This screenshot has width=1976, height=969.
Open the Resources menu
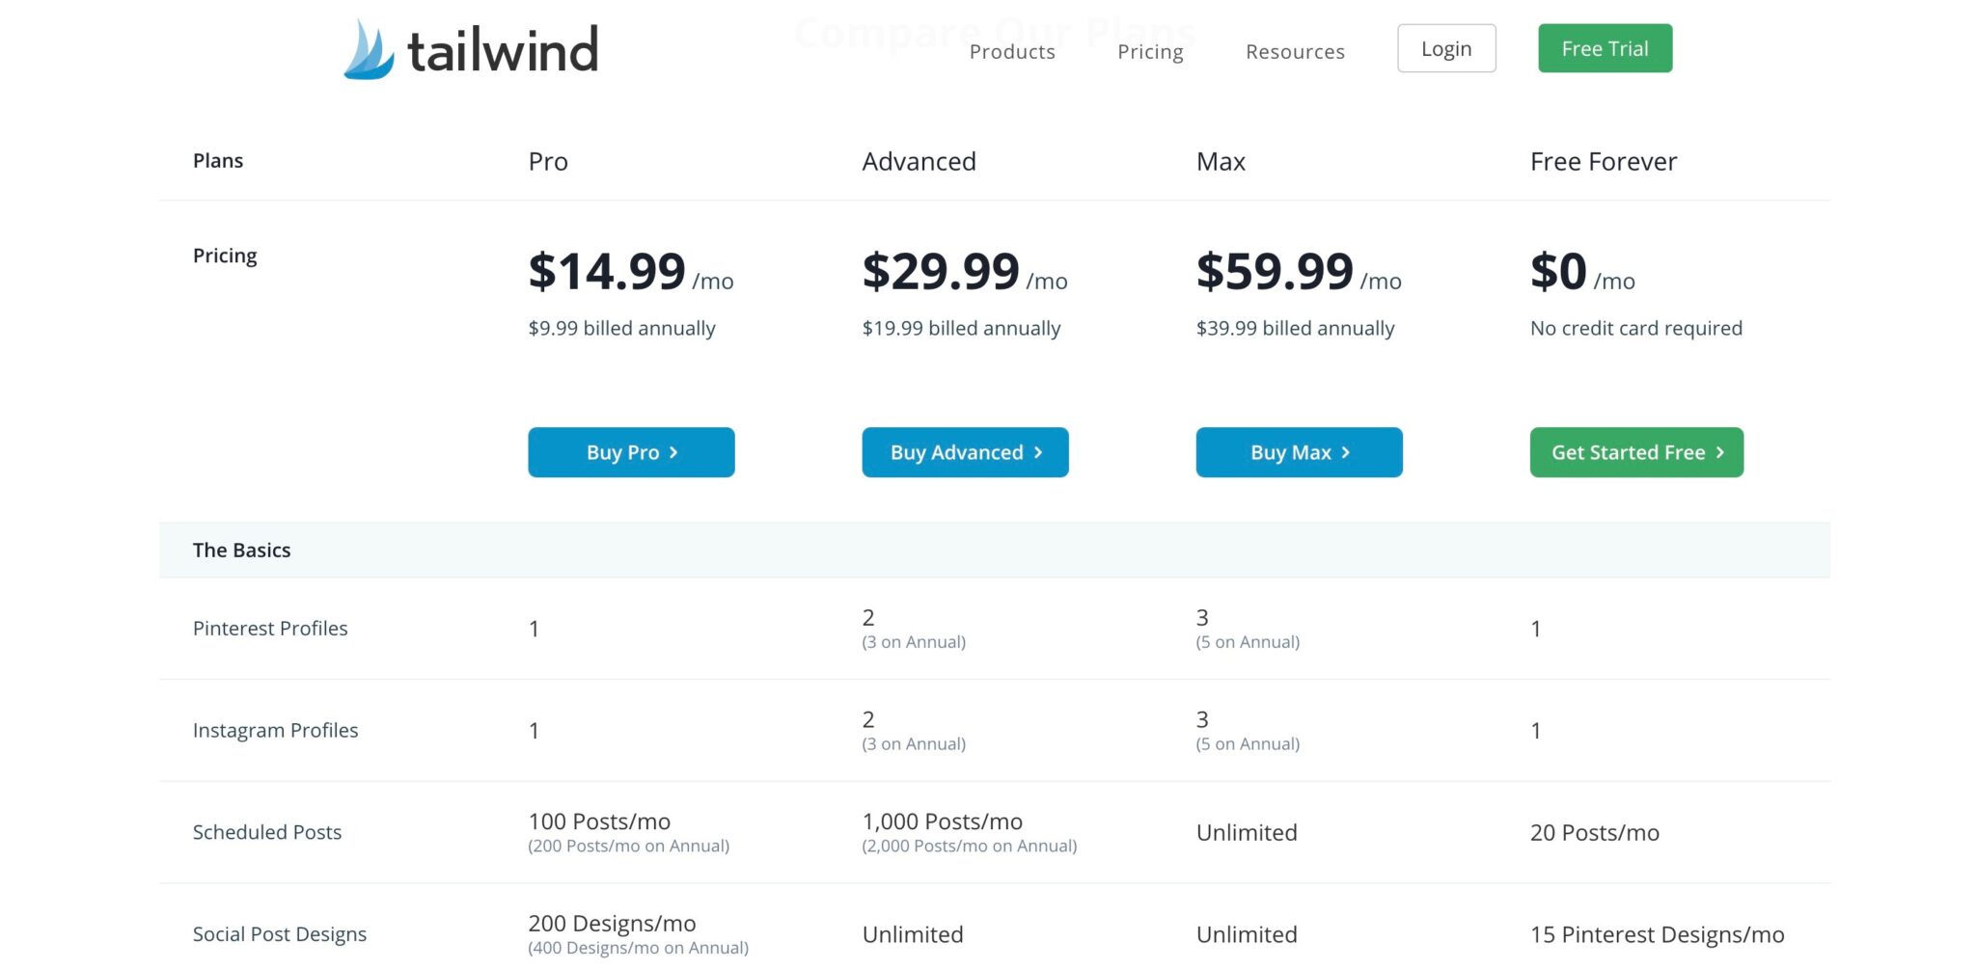click(x=1295, y=51)
